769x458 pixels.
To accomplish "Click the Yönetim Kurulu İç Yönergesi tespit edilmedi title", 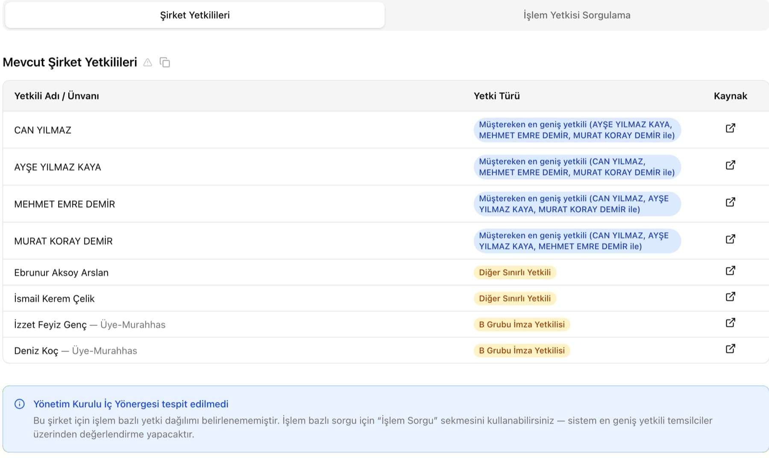I will 131,404.
